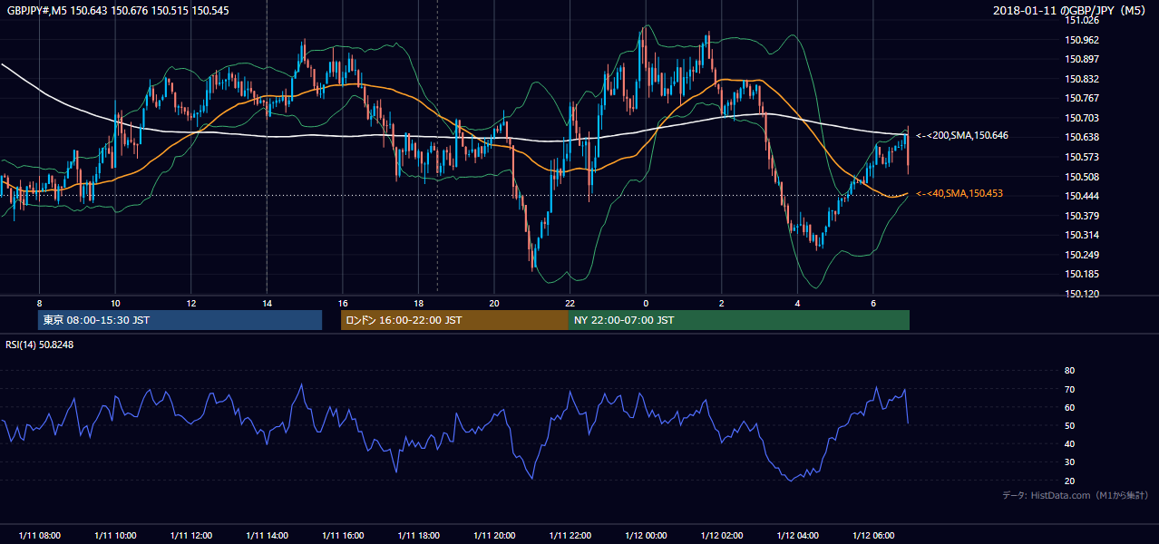This screenshot has width=1159, height=544.
Task: Click the RSI scale value 50
Action: [1069, 425]
